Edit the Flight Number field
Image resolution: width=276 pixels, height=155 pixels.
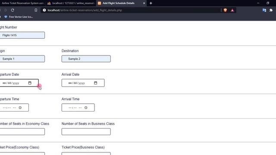[22, 35]
